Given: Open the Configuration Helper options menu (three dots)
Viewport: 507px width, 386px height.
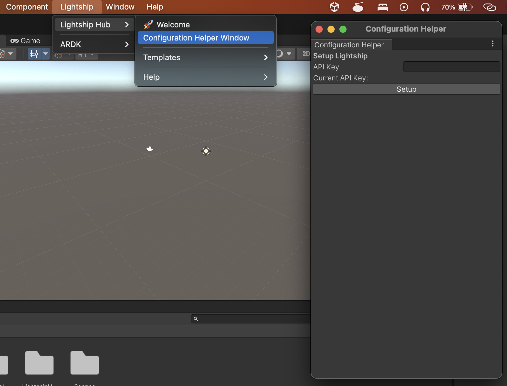Looking at the screenshot, I should pos(492,43).
